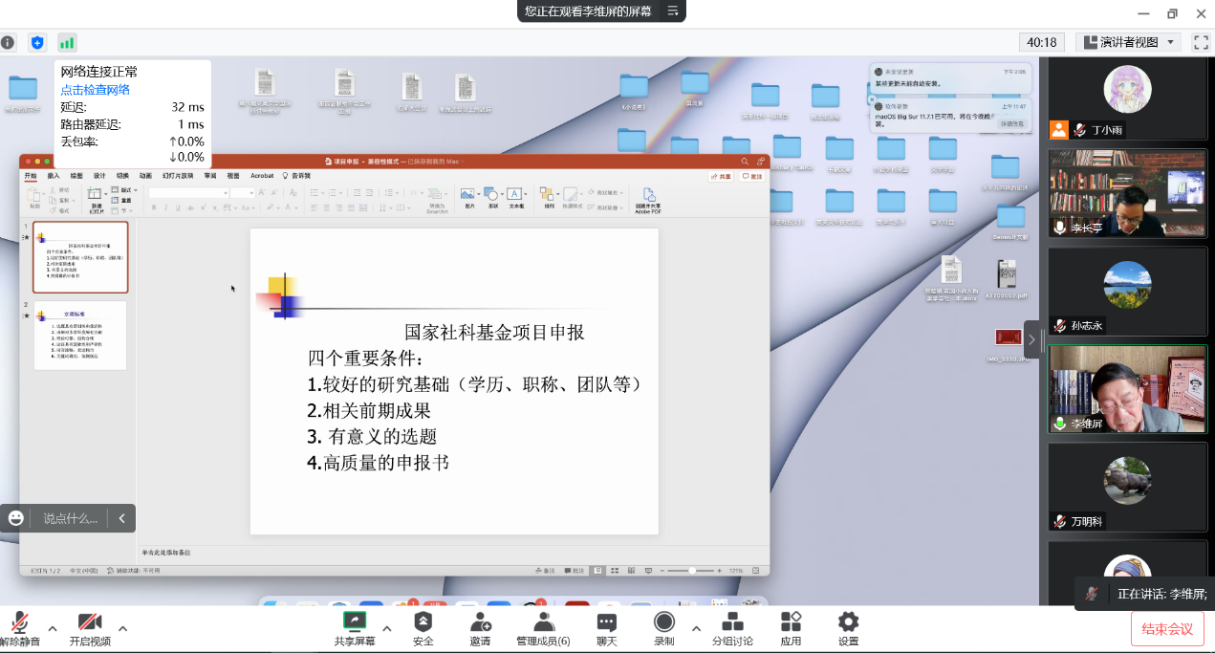Toggle 录制 recording
The width and height of the screenshot is (1215, 653).
coord(663,628)
